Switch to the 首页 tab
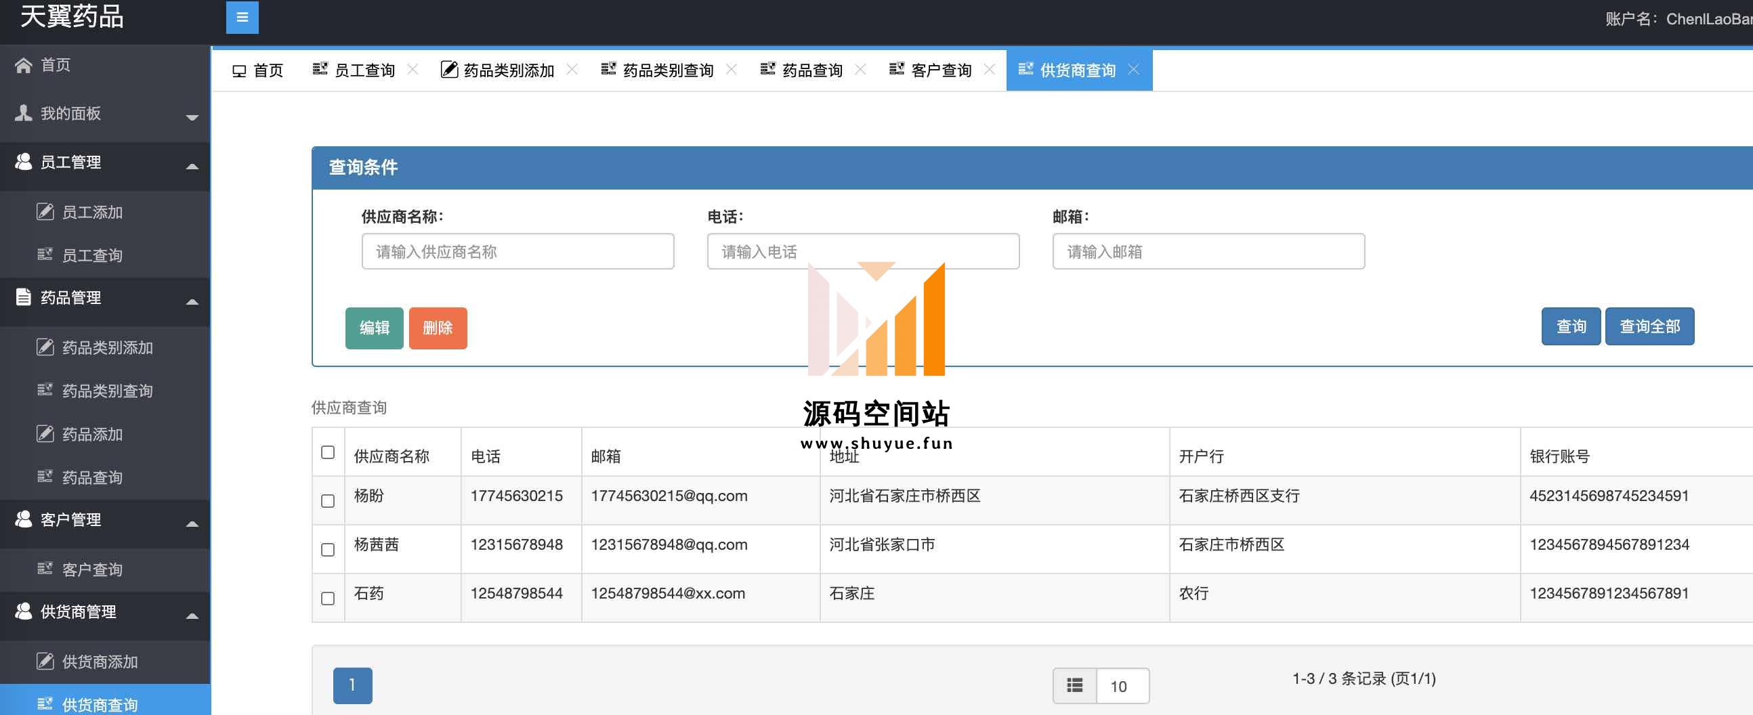1753x715 pixels. [x=257, y=70]
